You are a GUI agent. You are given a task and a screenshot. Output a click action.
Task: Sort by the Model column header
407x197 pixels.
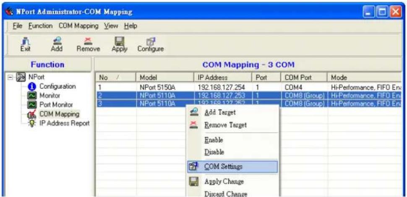[x=165, y=78]
